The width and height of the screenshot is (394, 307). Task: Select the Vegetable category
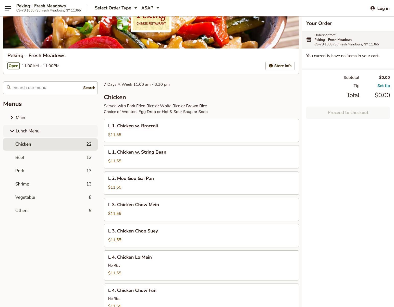pos(50,197)
